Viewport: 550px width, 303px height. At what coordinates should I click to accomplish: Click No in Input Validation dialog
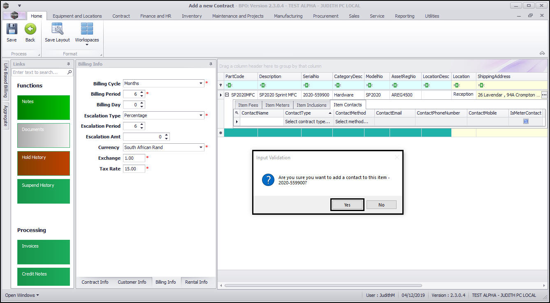(381, 204)
